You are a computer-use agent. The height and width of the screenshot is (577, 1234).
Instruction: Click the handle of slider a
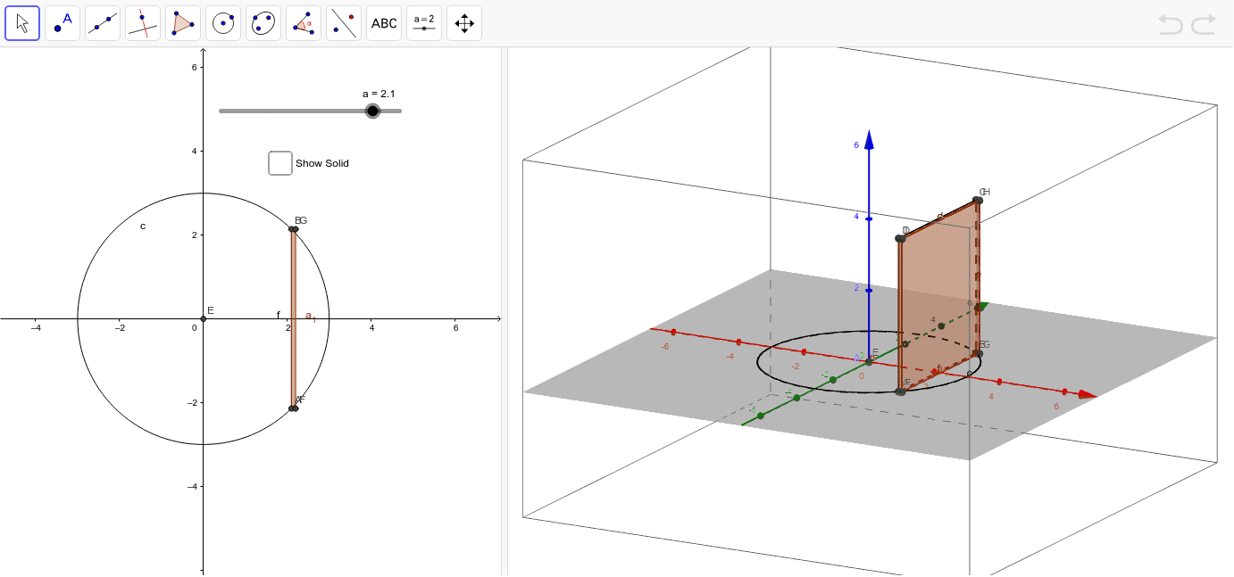[373, 111]
